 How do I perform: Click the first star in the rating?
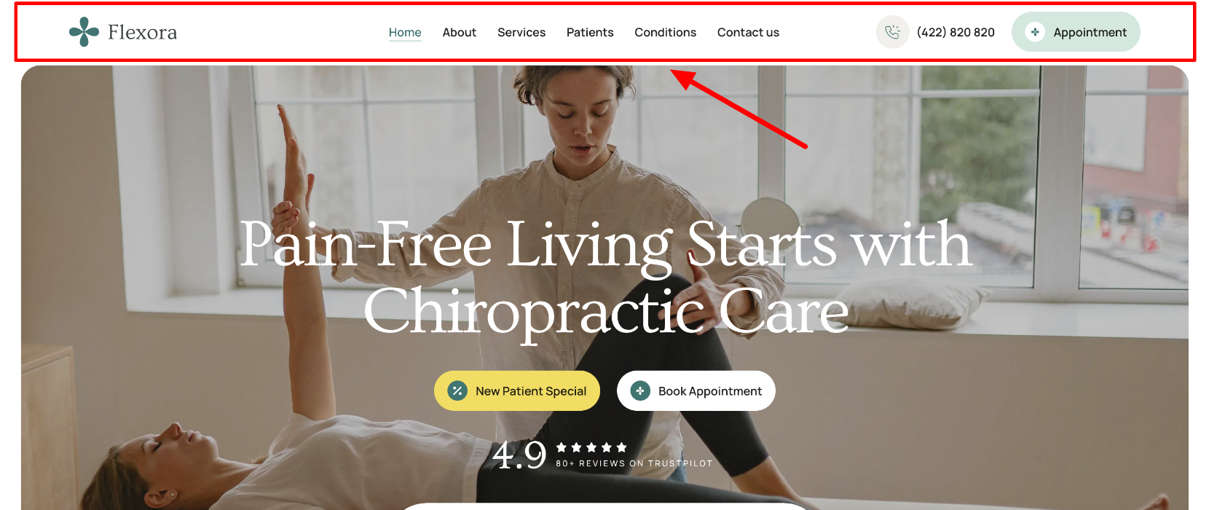click(x=562, y=447)
